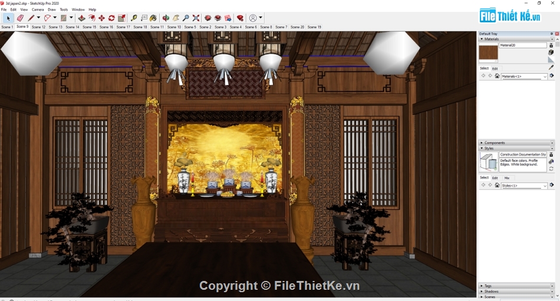Click the Material20 name field
The image size is (560, 301).
pyautogui.click(x=523, y=45)
